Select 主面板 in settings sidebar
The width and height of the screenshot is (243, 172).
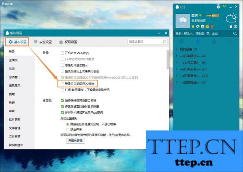pos(19,60)
